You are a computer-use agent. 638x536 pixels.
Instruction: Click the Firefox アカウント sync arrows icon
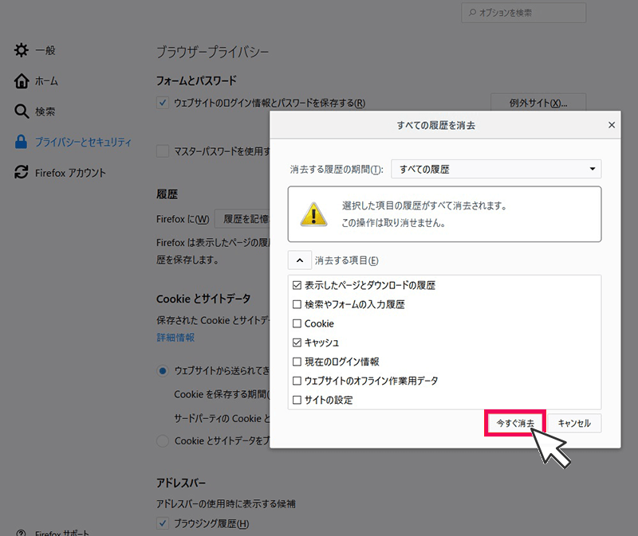[22, 173]
